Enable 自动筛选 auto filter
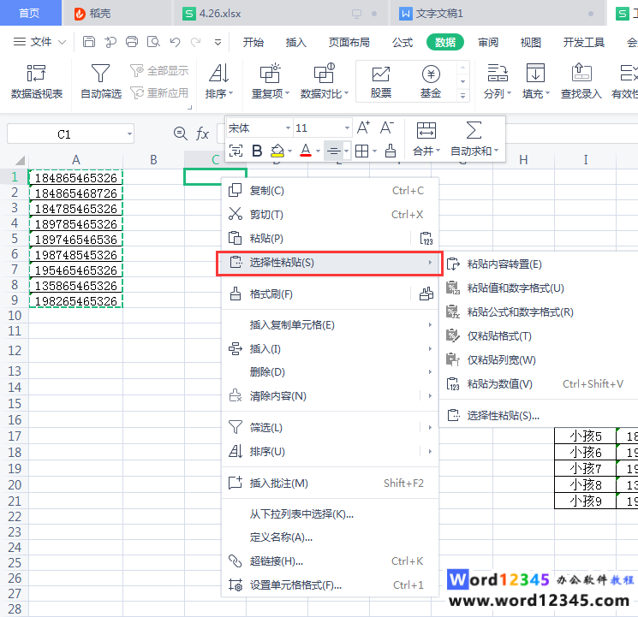Image resolution: width=638 pixels, height=617 pixels. 101,81
